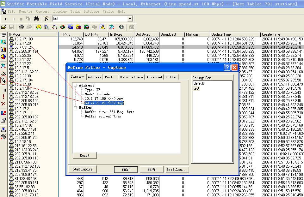Open the filter selection dropdown showing test
This screenshot has height=197, width=304.
[x=130, y=19]
